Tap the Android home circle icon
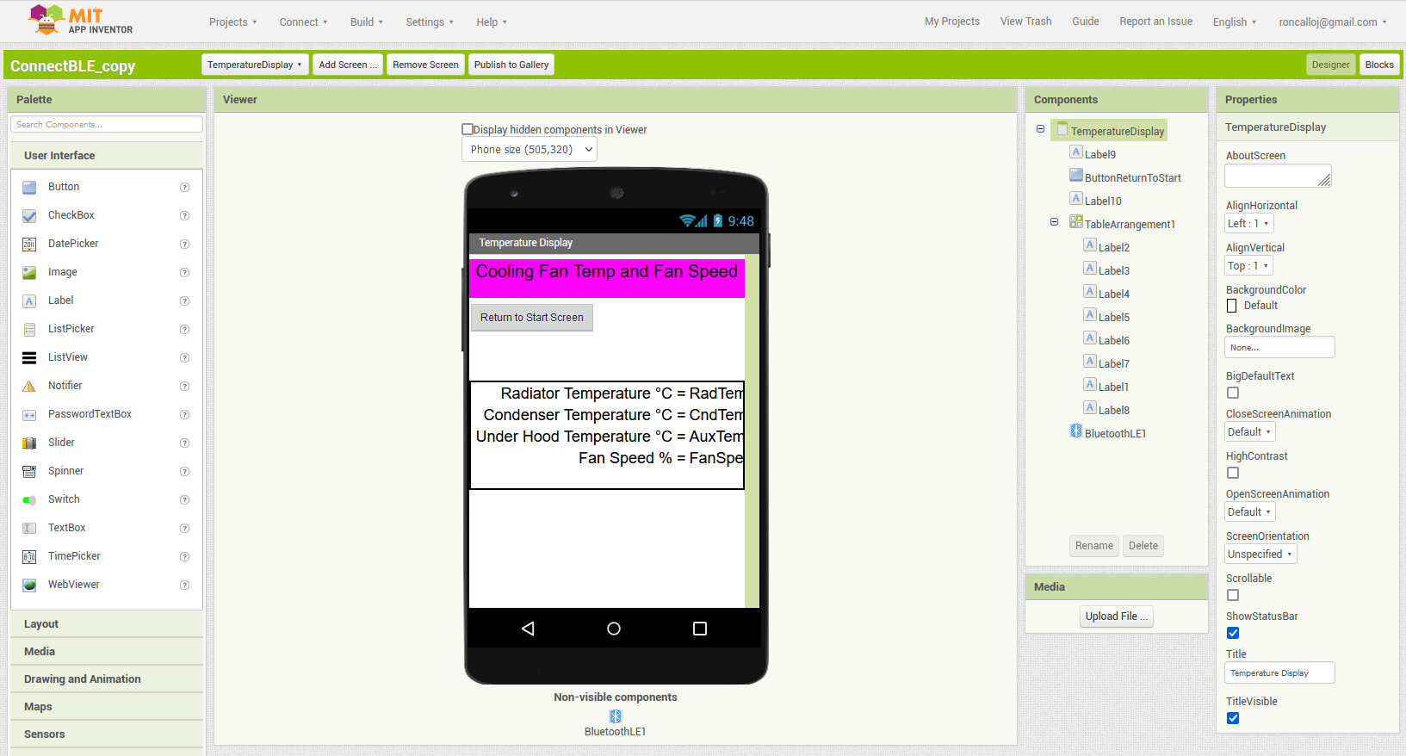This screenshot has width=1406, height=756. coord(614,629)
